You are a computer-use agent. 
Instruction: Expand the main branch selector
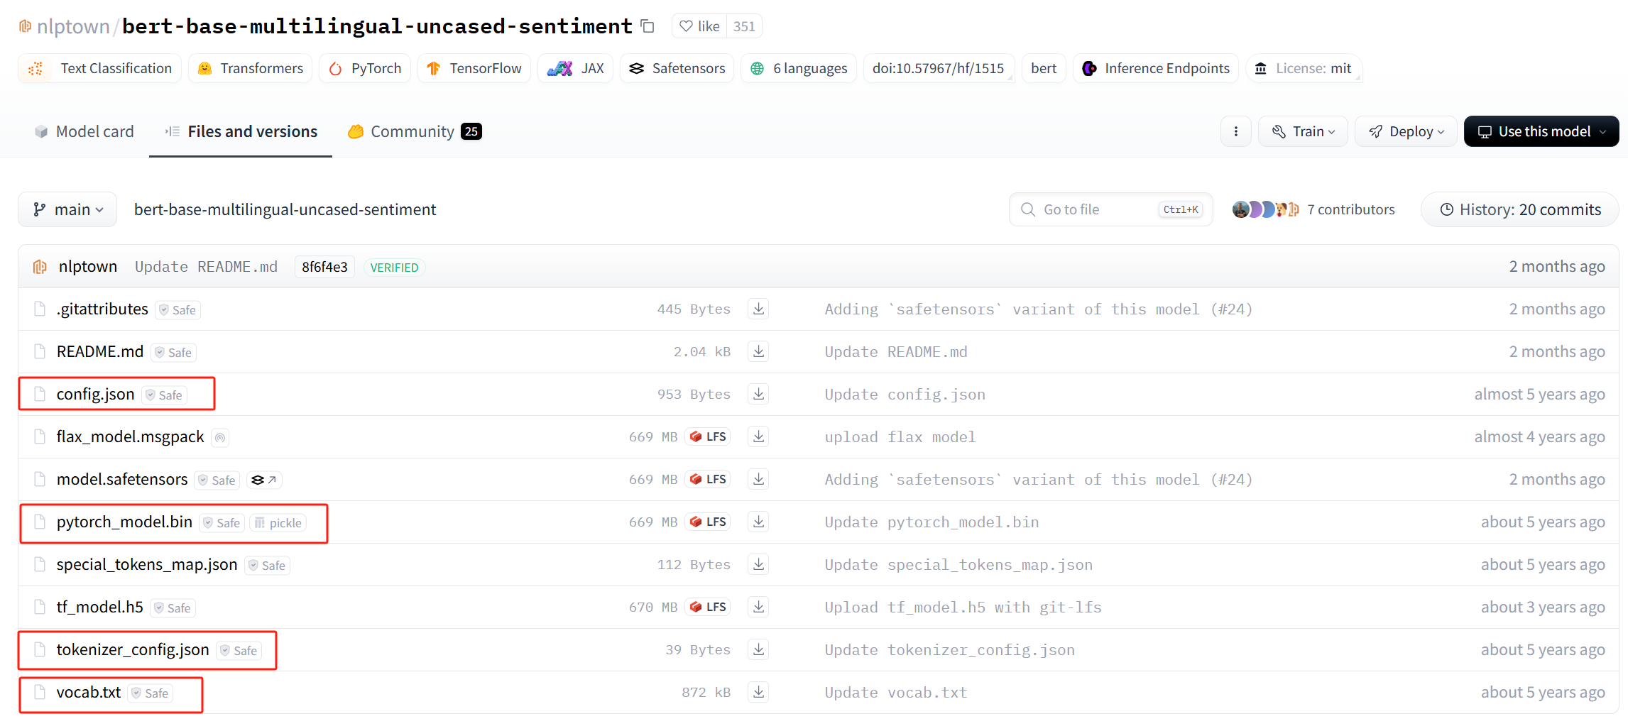(68, 209)
